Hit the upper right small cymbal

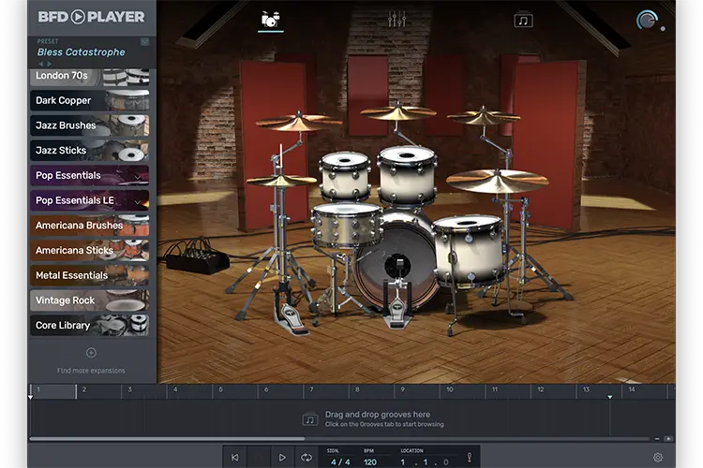484,117
